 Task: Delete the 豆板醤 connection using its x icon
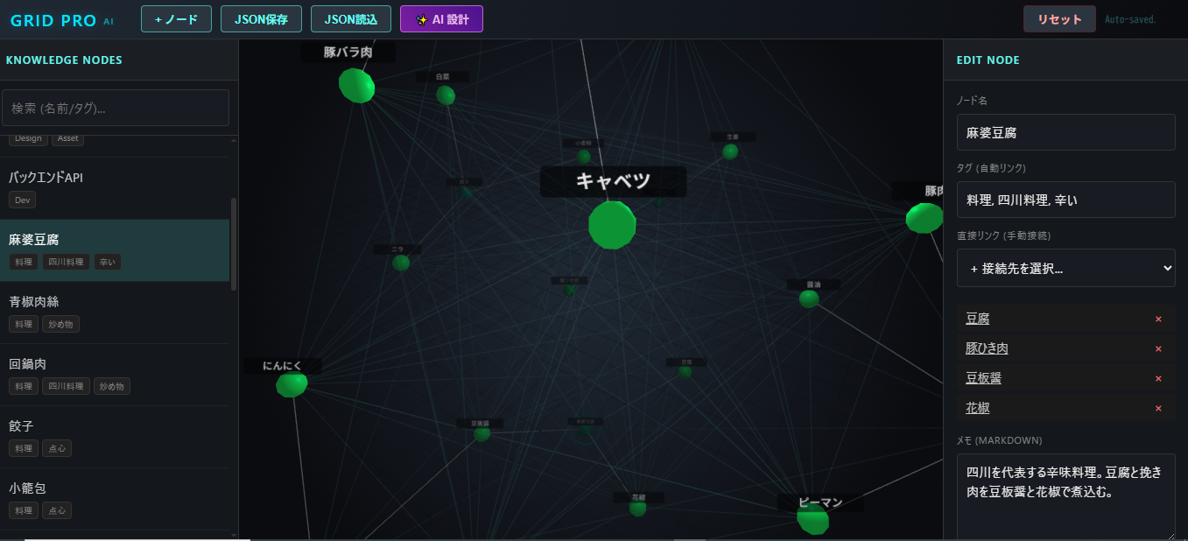(1158, 378)
